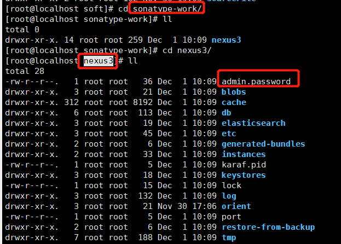Screen dimensions: 341x244
Task: Click the orient directory entry
Action: click(236, 206)
